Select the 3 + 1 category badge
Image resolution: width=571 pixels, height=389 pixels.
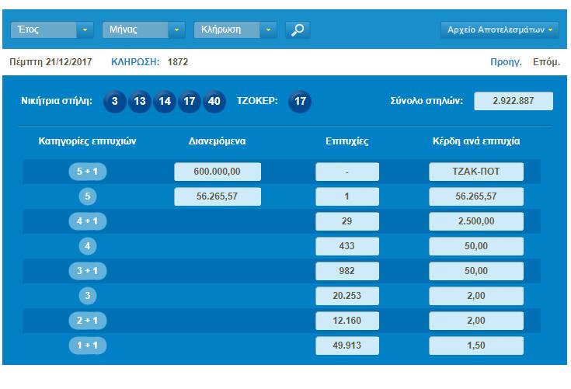pos(87,271)
